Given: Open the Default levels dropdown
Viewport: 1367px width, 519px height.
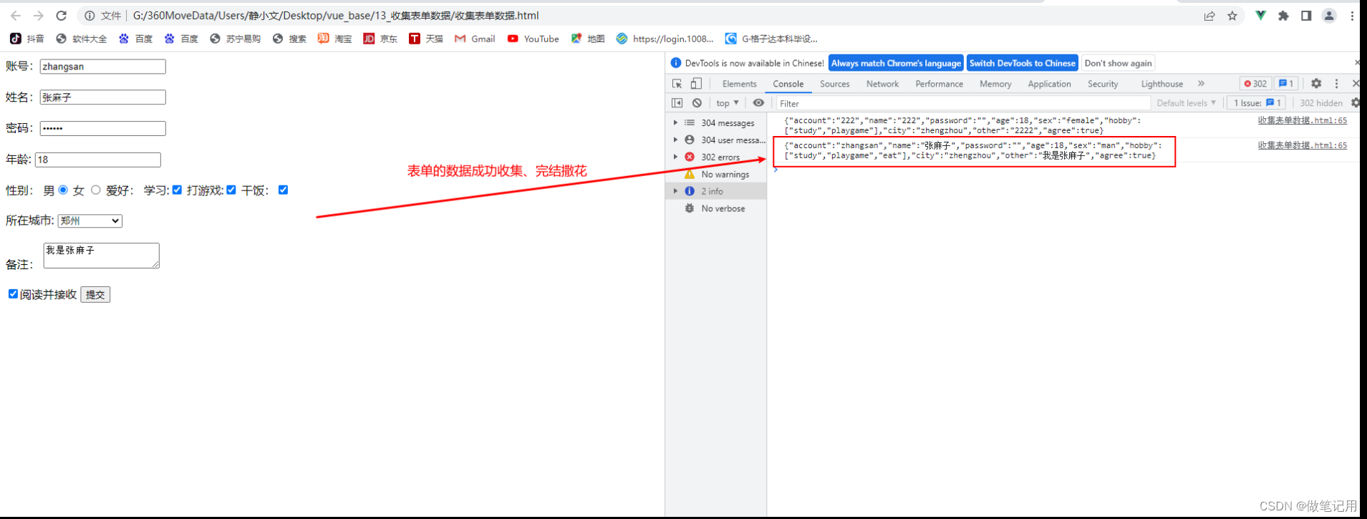Looking at the screenshot, I should pyautogui.click(x=1186, y=103).
